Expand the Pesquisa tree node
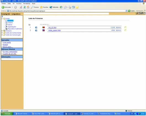Screen dimensions: 146x116 (2, 31)
